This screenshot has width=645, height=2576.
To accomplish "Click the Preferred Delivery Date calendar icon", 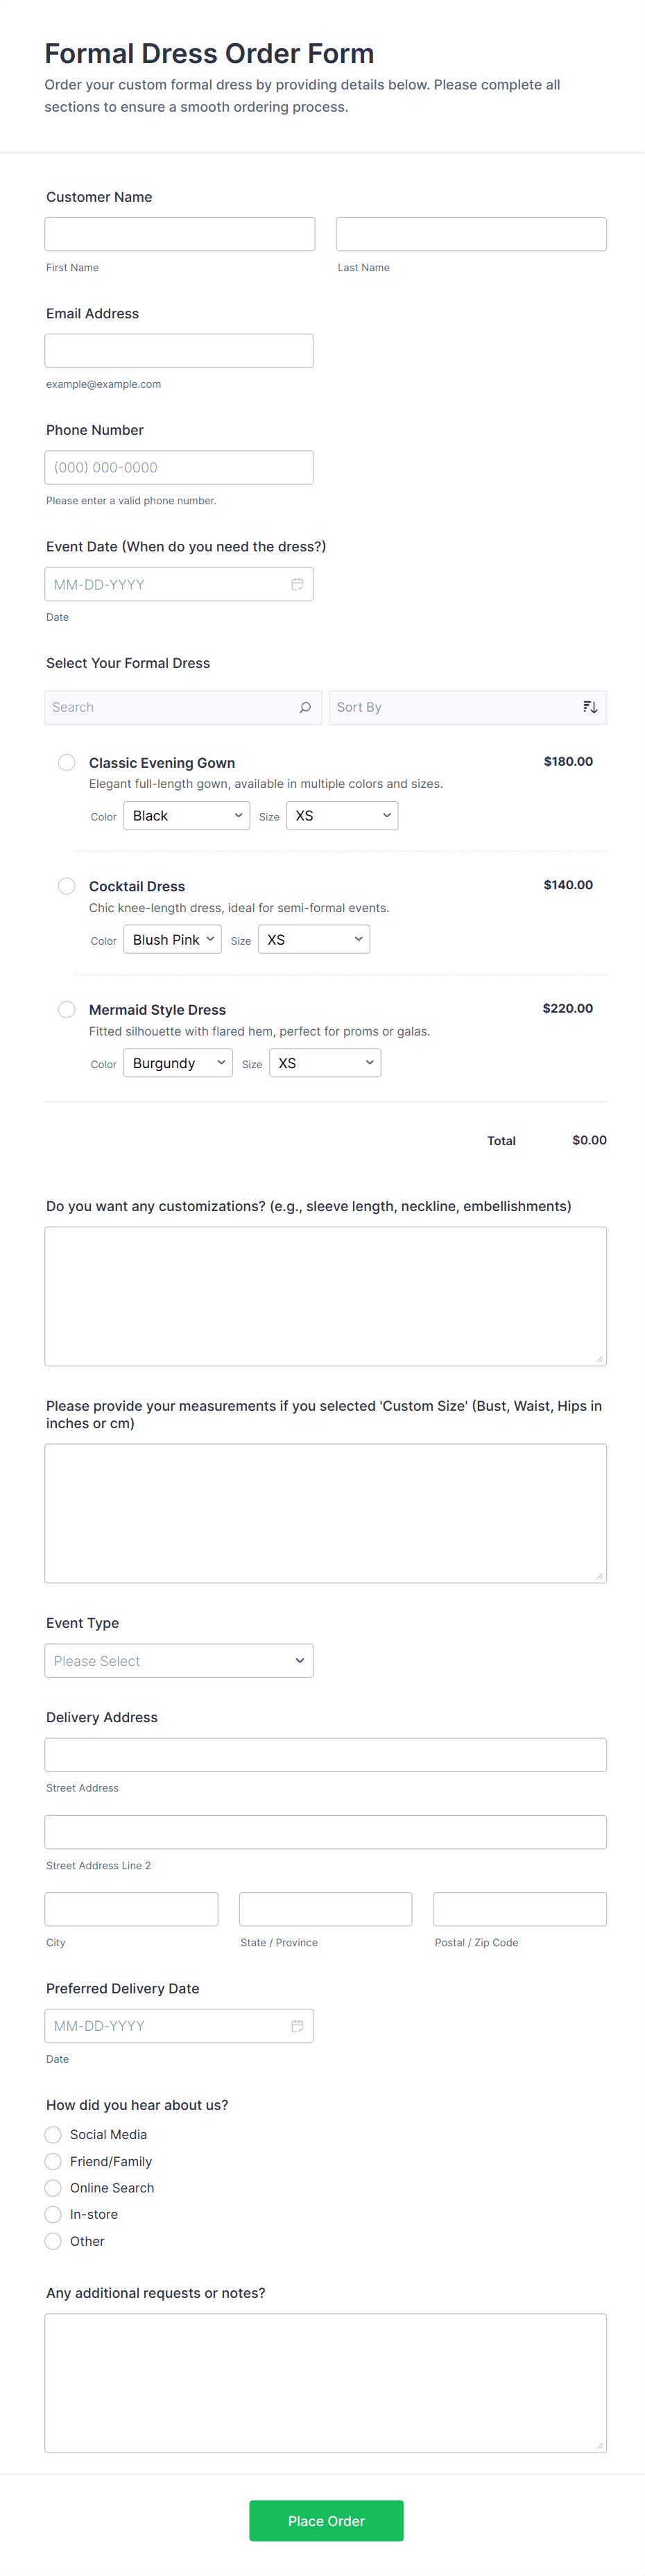I will click(297, 2025).
